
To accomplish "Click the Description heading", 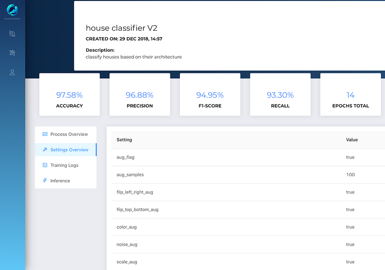I will (x=100, y=50).
